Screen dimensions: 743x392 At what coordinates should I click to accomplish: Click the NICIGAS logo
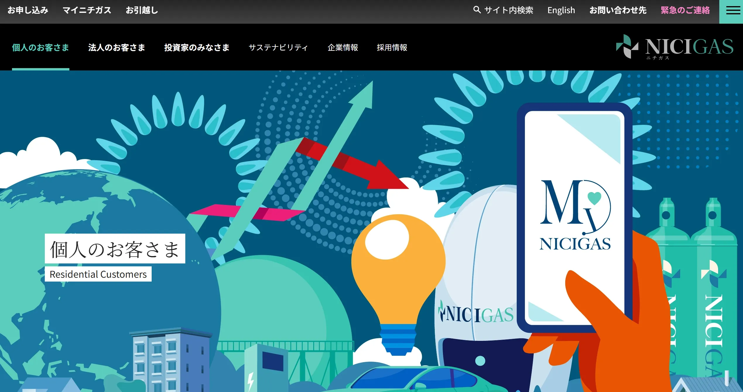[675, 47]
